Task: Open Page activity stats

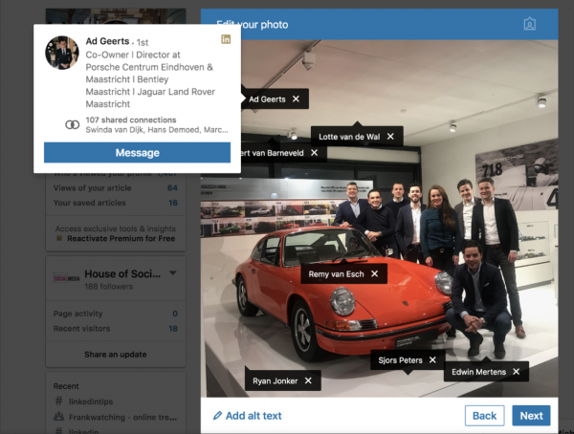Action: click(x=116, y=314)
